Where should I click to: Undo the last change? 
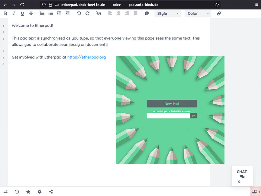[79, 14]
